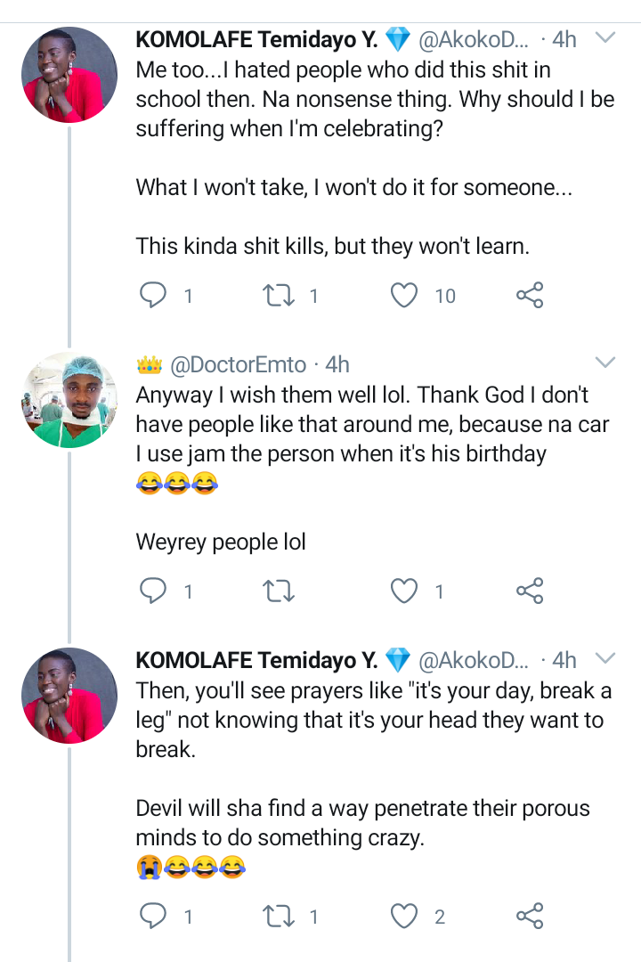Retweet the first KOMOLAFE tweet
This screenshot has height=962, width=641.
point(279,295)
